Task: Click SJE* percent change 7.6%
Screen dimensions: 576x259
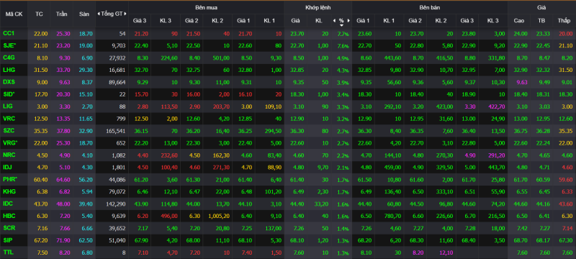Action: click(343, 46)
